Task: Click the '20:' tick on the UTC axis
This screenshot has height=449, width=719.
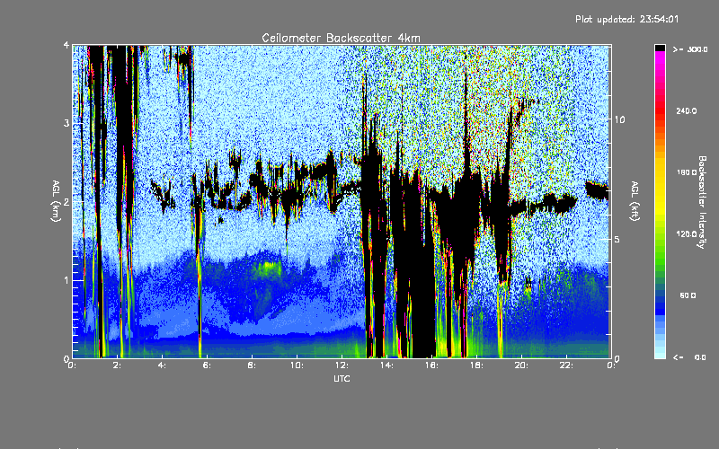Action: point(521,365)
